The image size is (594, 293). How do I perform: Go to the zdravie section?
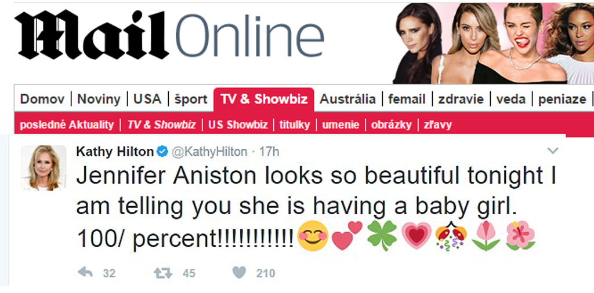click(461, 99)
